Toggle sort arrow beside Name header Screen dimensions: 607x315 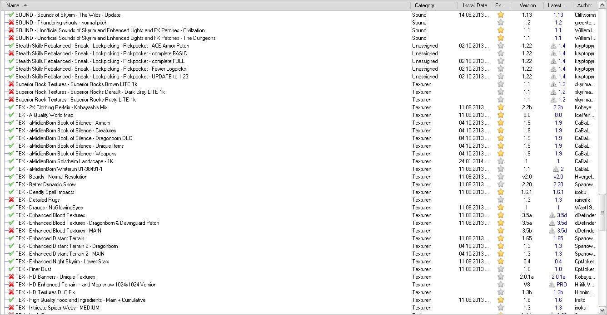pos(25,5)
